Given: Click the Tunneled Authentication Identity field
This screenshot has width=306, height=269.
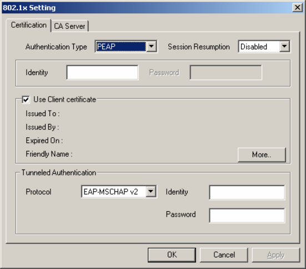Looking at the screenshot, I should [x=247, y=192].
